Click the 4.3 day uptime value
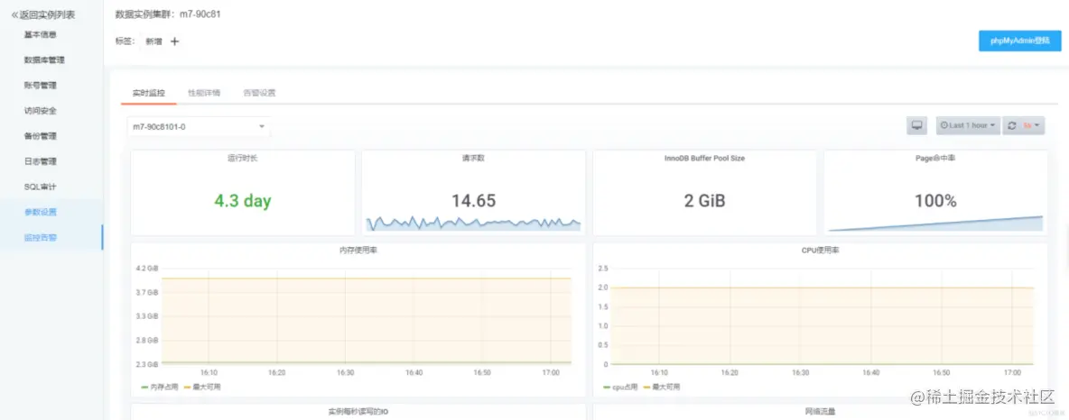 (x=243, y=201)
